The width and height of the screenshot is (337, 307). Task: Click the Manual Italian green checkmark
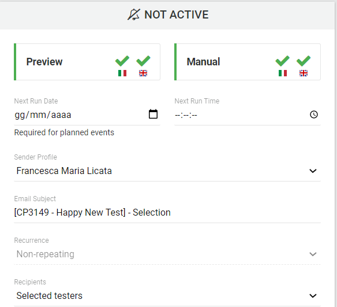pos(283,61)
